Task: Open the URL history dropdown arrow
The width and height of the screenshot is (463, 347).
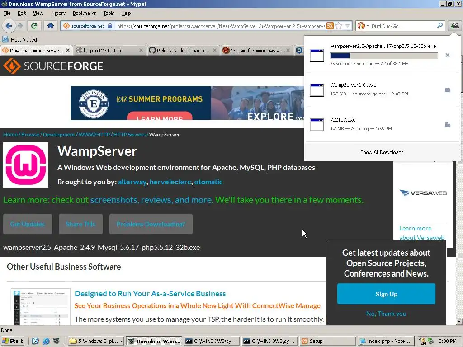Action: pos(348,26)
